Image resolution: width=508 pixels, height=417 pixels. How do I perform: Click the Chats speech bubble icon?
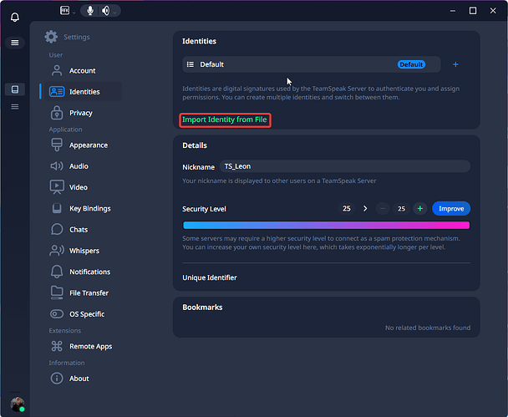(57, 230)
